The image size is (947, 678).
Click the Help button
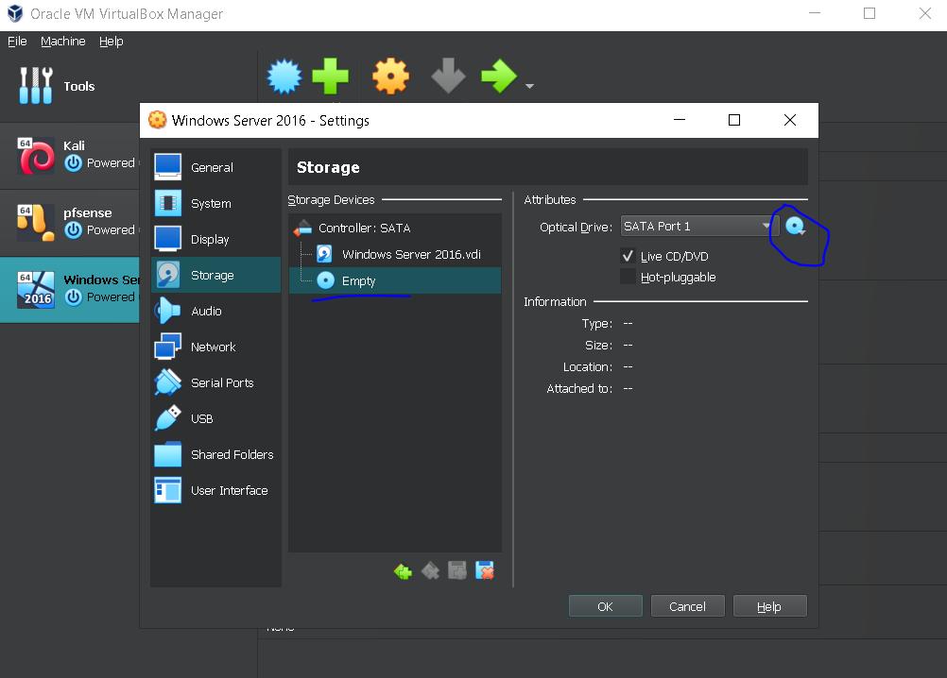point(769,605)
